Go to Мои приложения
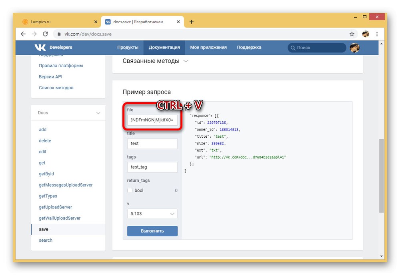The height and width of the screenshot is (275, 400). click(208, 48)
